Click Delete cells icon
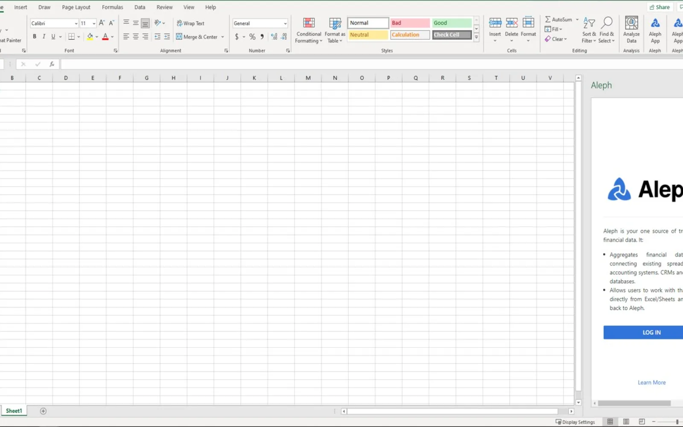 click(x=511, y=23)
